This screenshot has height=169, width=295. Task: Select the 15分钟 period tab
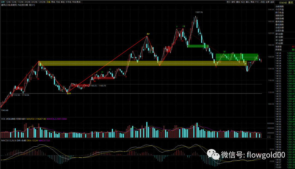pyautogui.click(x=20, y=2)
